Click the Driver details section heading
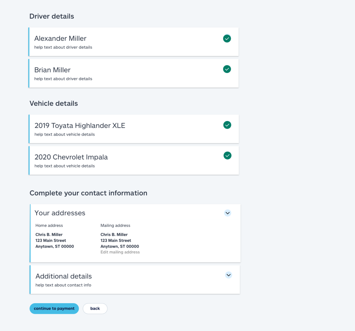Image resolution: width=355 pixels, height=331 pixels. (x=52, y=16)
